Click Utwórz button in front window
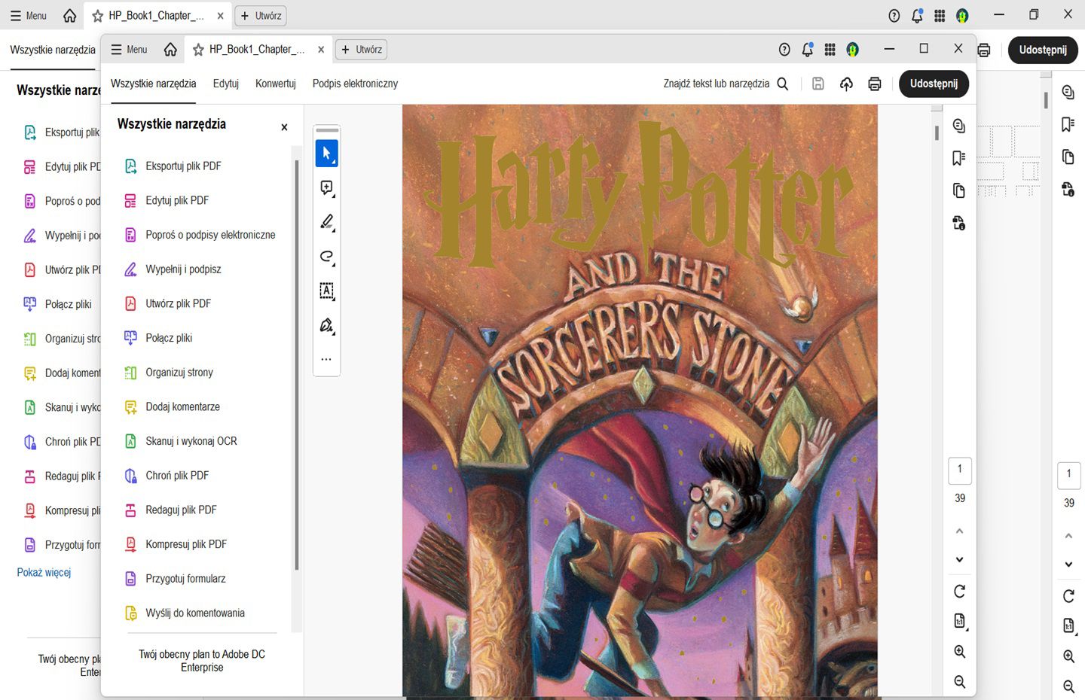This screenshot has width=1085, height=700. pyautogui.click(x=361, y=50)
